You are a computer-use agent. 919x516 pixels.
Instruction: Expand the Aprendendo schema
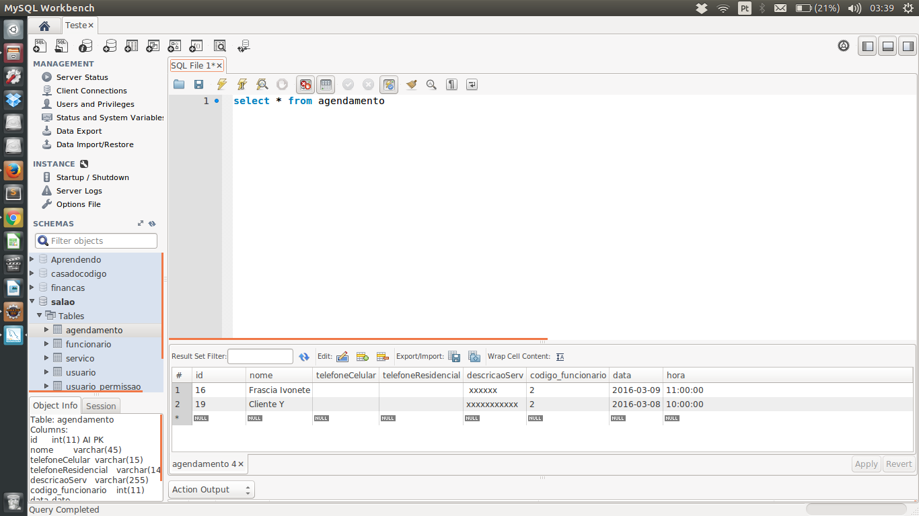click(x=32, y=259)
